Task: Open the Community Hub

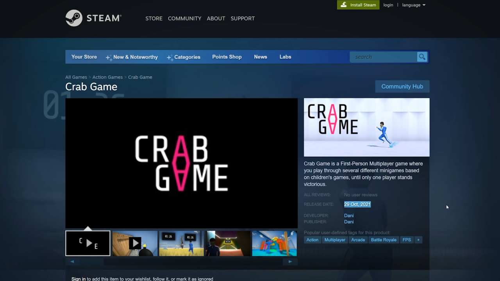Action: [x=402, y=87]
